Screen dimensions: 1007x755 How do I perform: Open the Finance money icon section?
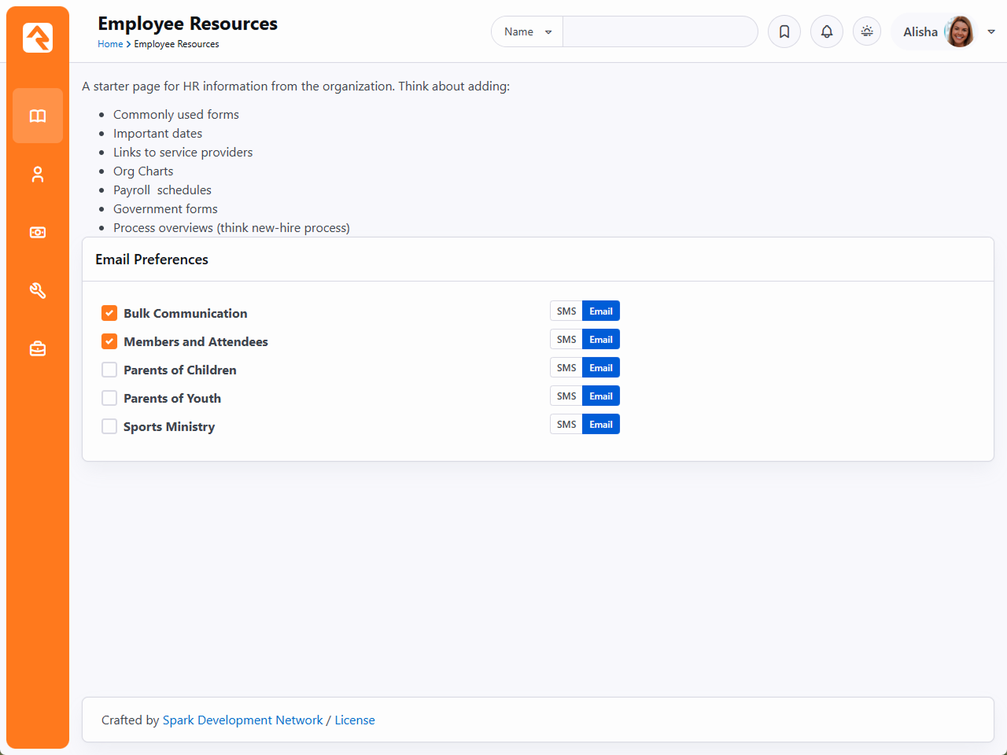point(38,233)
